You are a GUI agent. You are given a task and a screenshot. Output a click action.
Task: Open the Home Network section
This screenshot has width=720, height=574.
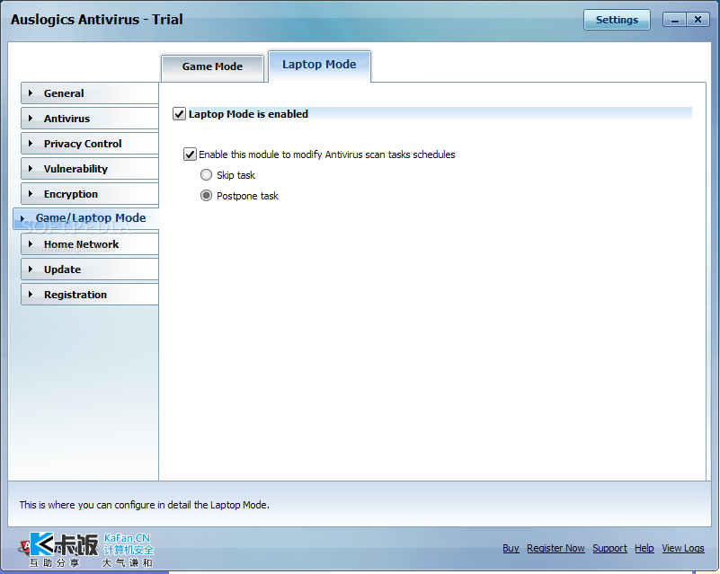90,244
